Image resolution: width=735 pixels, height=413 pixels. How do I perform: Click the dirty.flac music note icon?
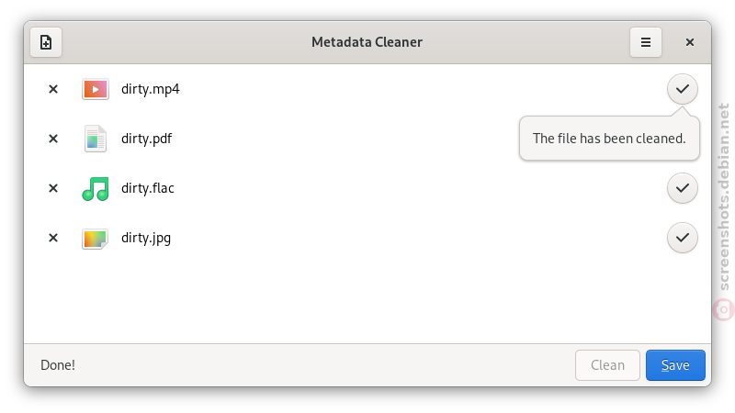96,188
